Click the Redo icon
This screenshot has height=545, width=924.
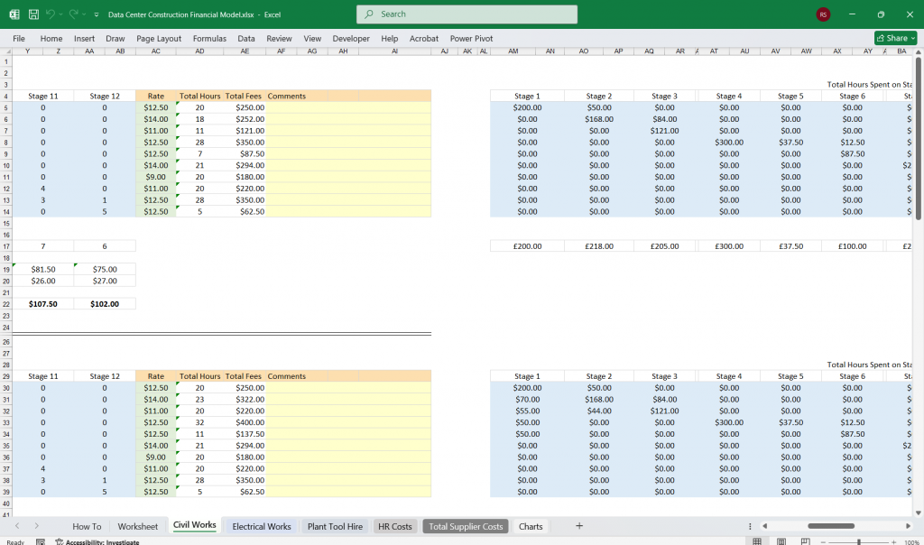tap(74, 14)
